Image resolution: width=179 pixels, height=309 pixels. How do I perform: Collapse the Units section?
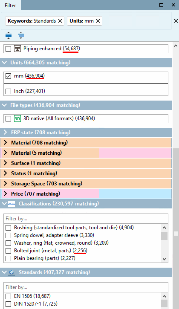pyautogui.click(x=4, y=63)
